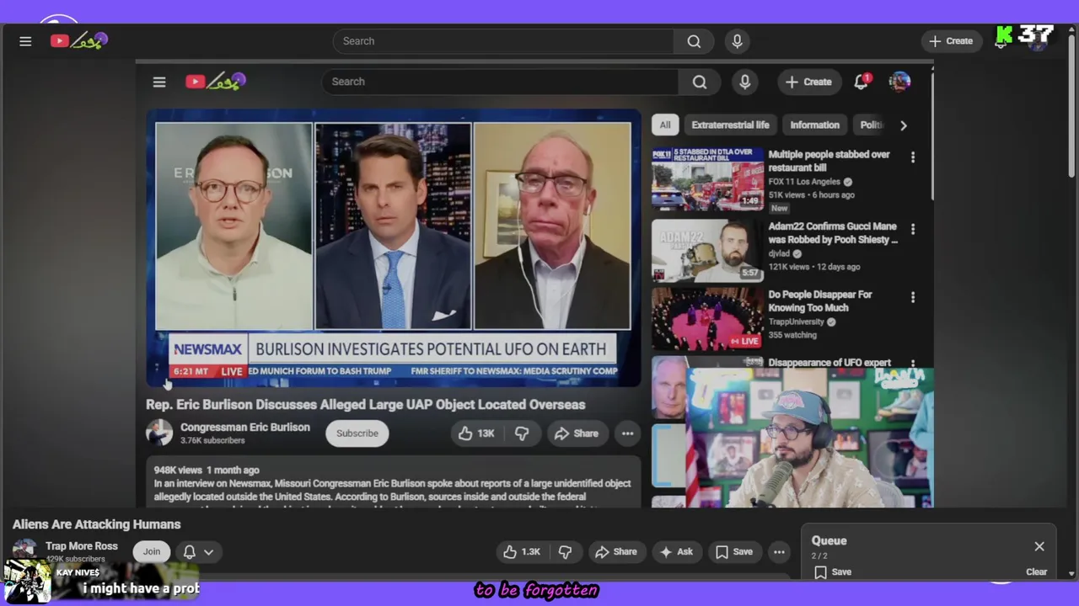Image resolution: width=1079 pixels, height=606 pixels.
Task: Select the All filter chip
Action: [x=665, y=125]
